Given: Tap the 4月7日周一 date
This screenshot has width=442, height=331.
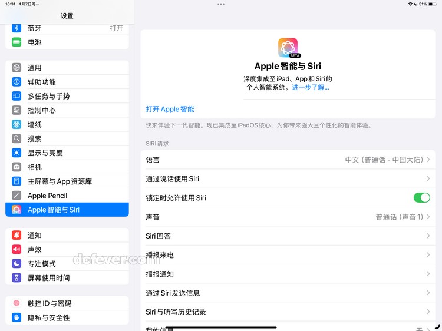Looking at the screenshot, I should [29, 4].
